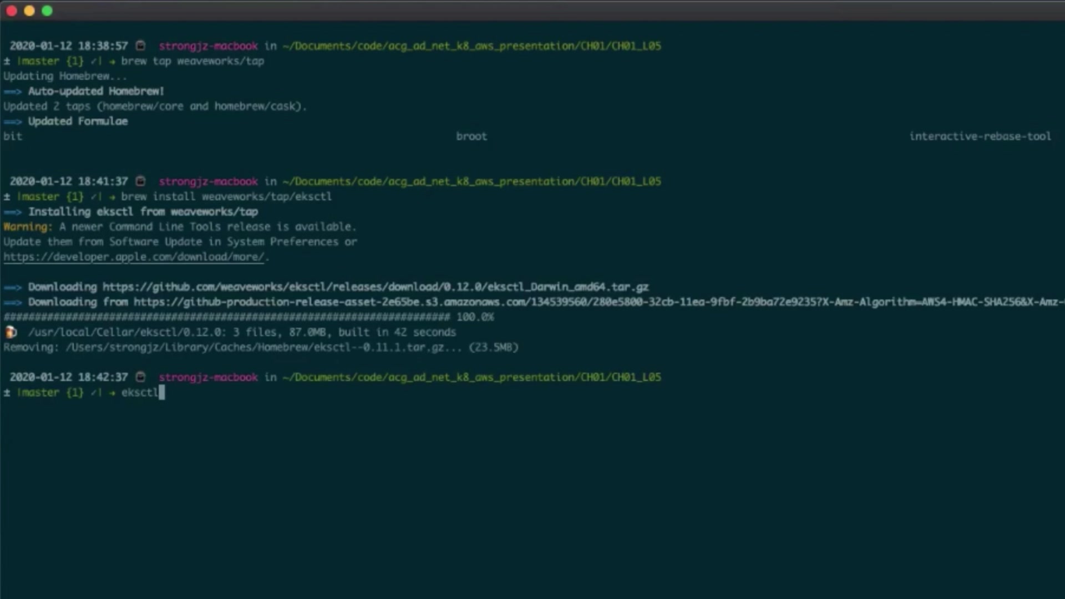Open the github.com eksctl tar.gz download URL
The image size is (1065, 599).
point(376,287)
